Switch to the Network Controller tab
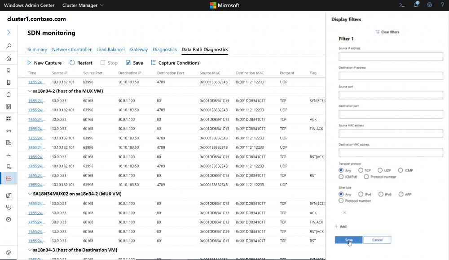 coord(72,49)
